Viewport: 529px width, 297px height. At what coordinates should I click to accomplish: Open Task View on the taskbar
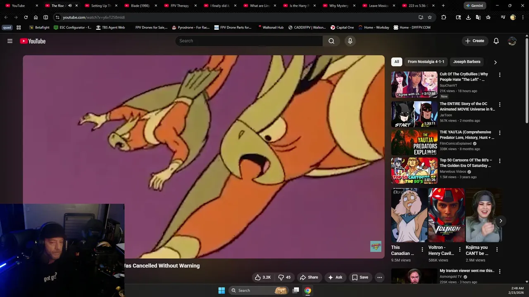296,290
